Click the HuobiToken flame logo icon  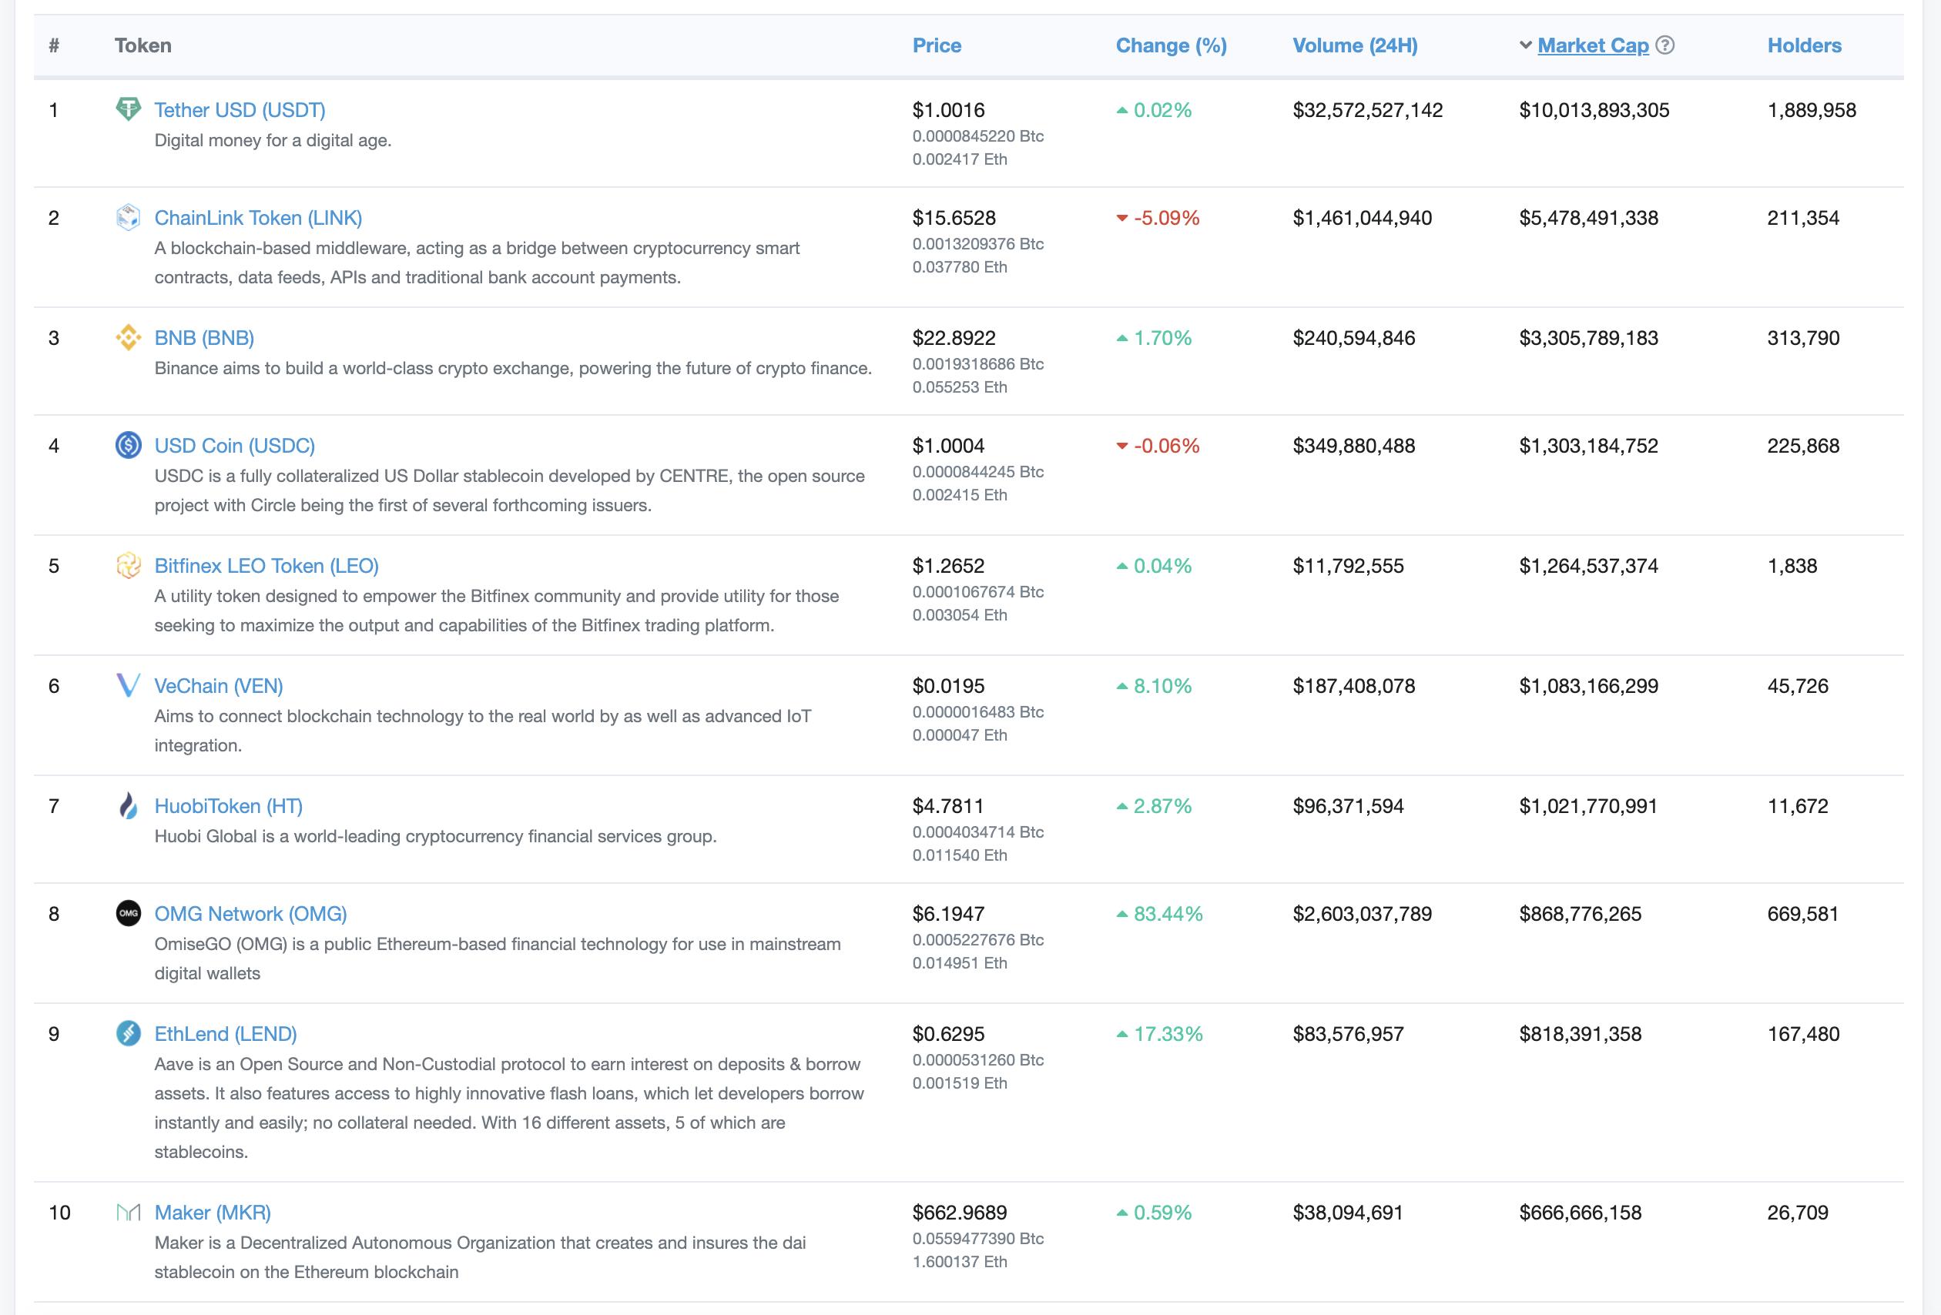128,805
